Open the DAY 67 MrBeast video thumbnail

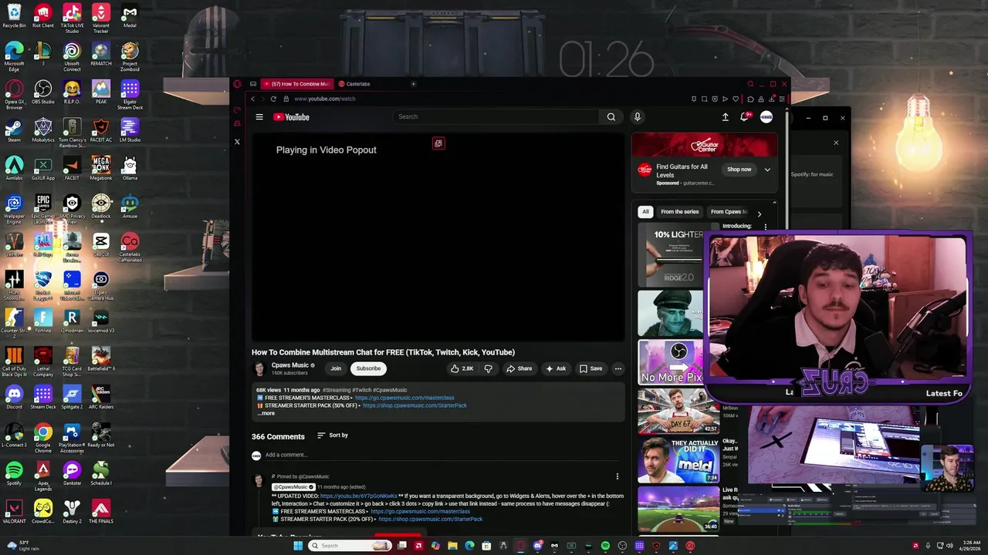tap(678, 411)
